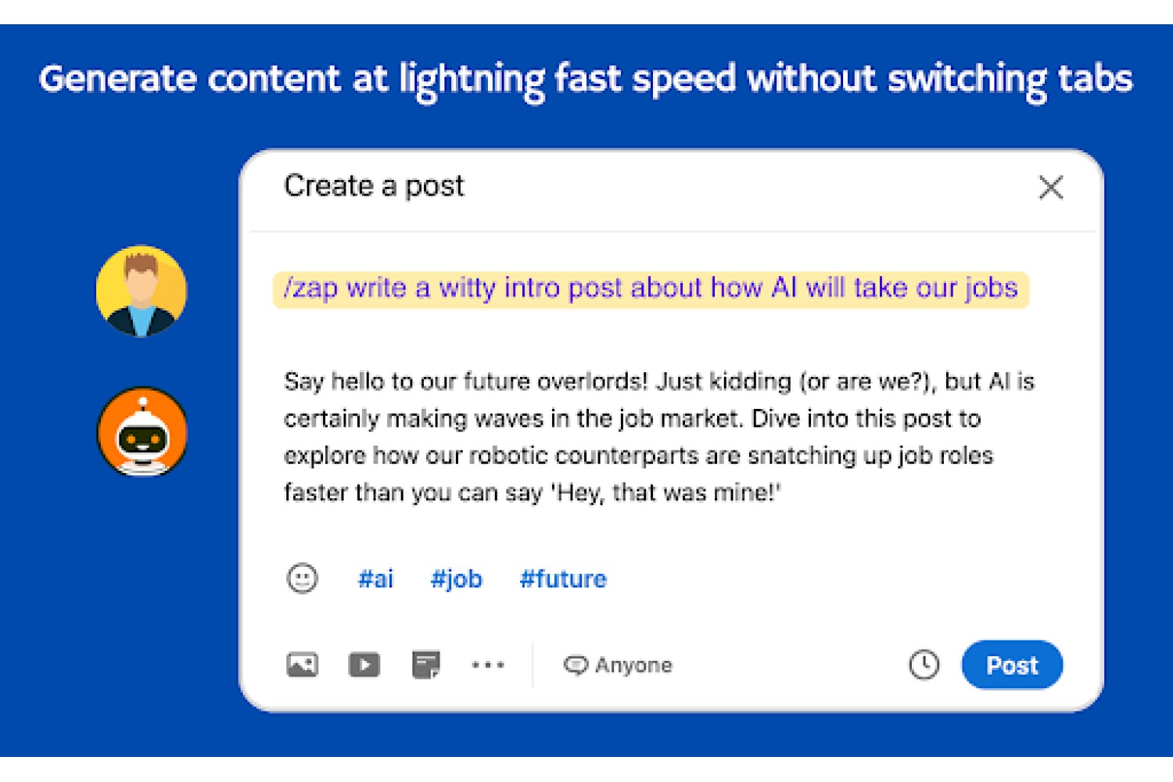This screenshot has height=782, width=1173.
Task: Select the orange robot avatar icon
Action: (142, 432)
